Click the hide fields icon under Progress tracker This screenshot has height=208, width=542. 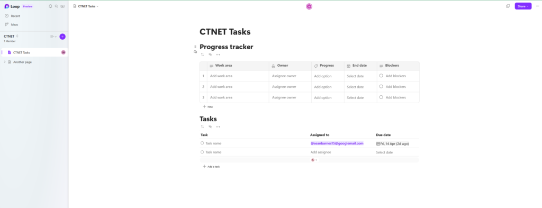click(x=210, y=55)
